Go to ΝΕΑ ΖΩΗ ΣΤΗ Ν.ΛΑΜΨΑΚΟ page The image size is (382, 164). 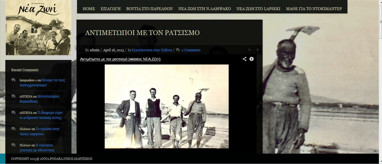click(204, 9)
